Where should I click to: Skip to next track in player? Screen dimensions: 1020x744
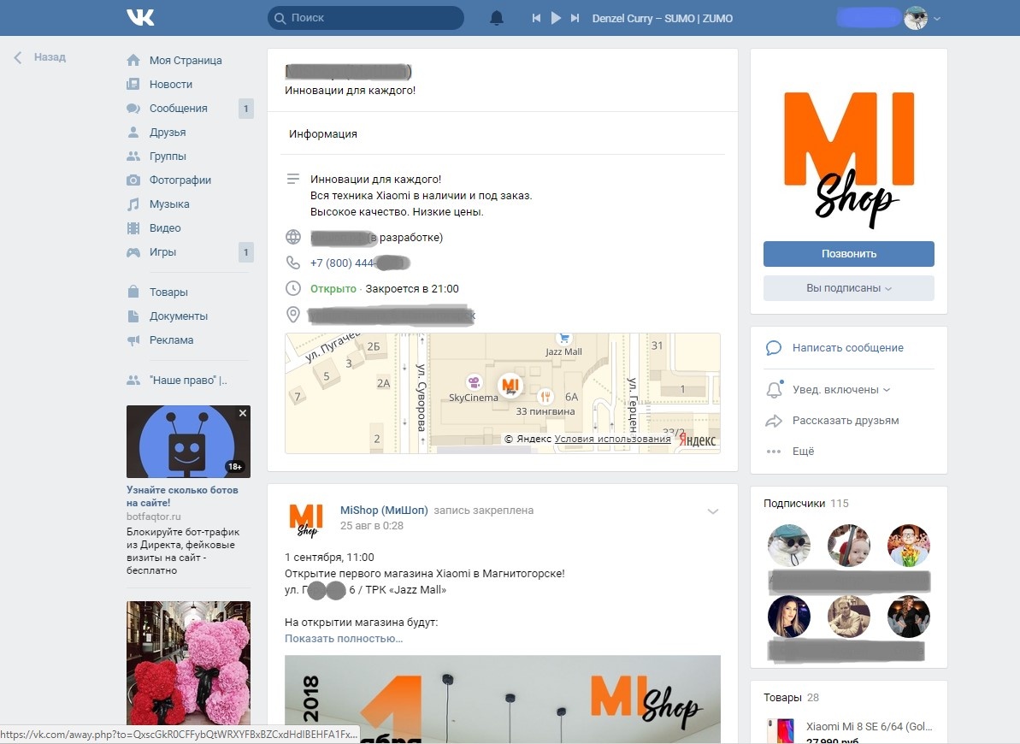(x=575, y=18)
